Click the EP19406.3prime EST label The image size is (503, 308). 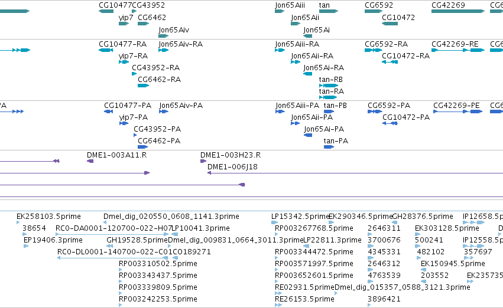click(53, 240)
